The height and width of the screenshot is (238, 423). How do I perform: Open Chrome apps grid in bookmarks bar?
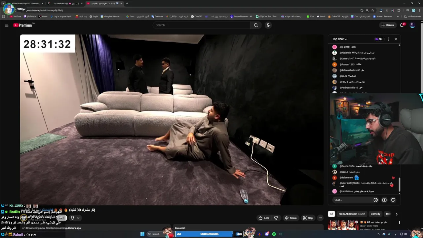pos(4,16)
